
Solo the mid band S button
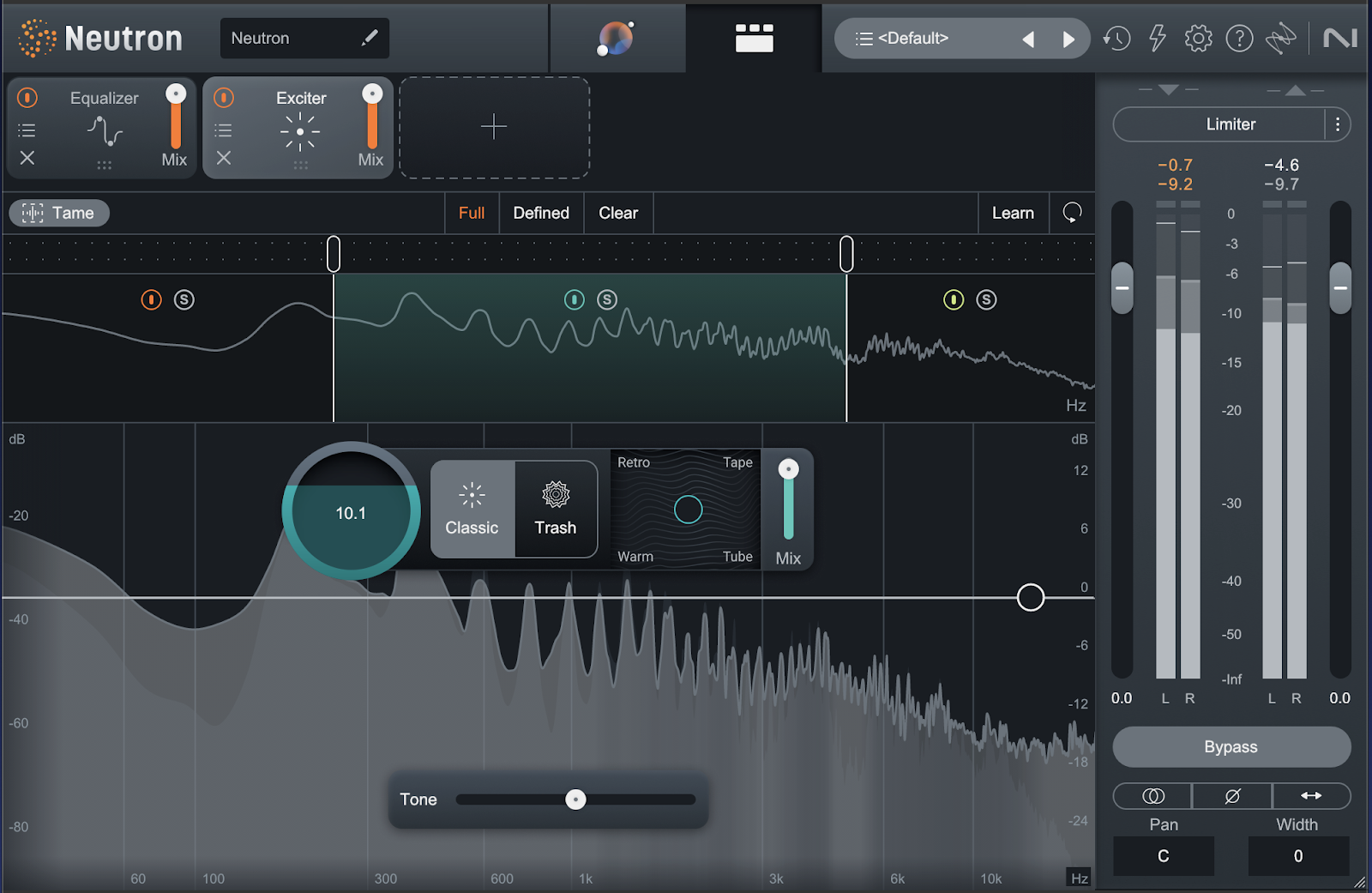(x=607, y=299)
